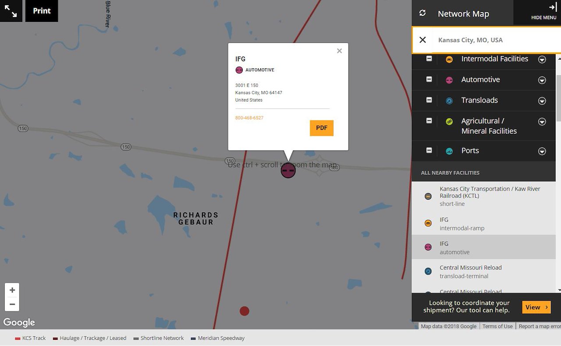Open the PDF for IFG automotive
Viewport: 561px width, 346px height.
click(321, 128)
